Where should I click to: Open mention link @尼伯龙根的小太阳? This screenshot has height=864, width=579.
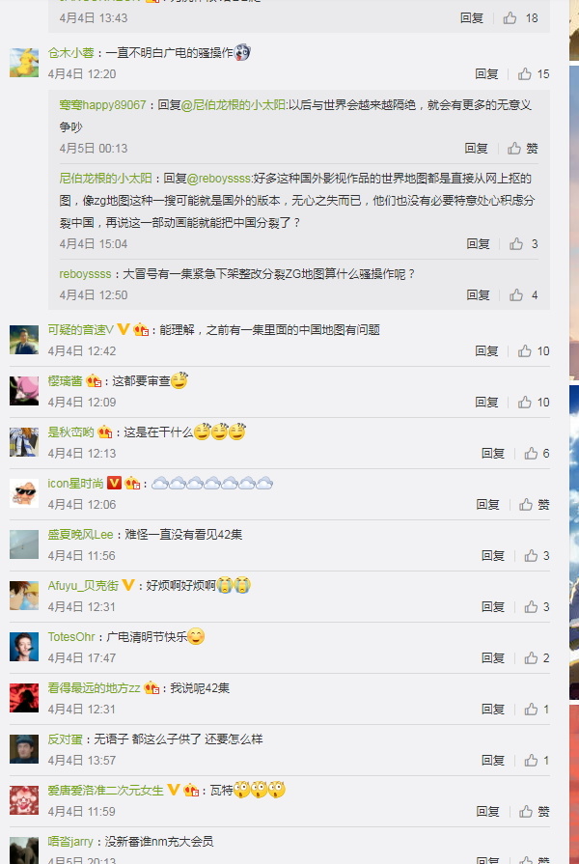click(x=234, y=105)
